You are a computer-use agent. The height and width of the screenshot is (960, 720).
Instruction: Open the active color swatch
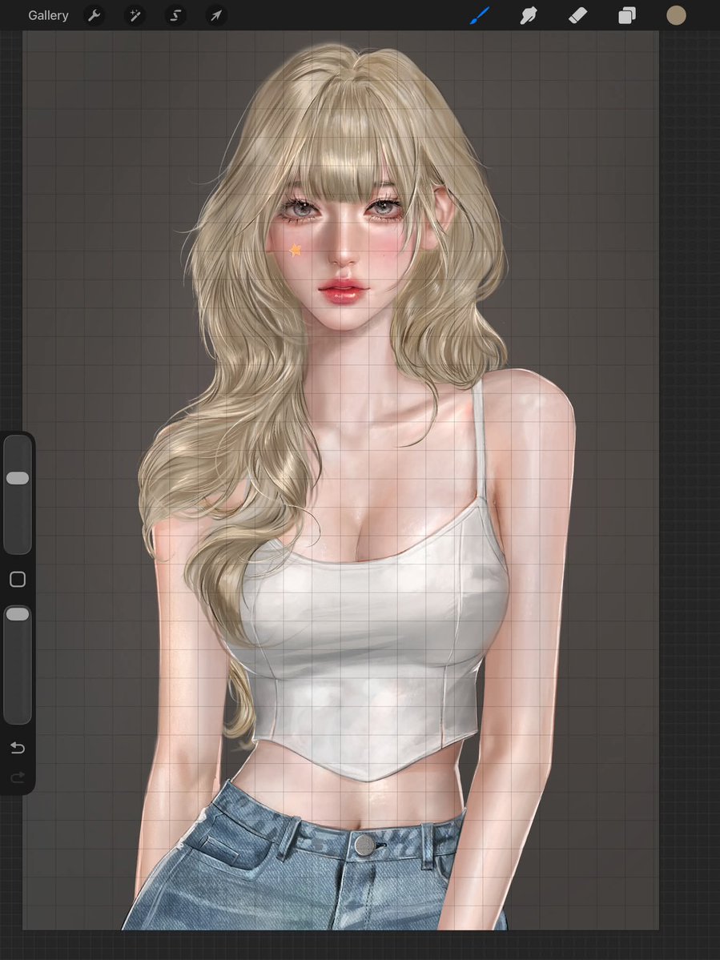pyautogui.click(x=676, y=15)
